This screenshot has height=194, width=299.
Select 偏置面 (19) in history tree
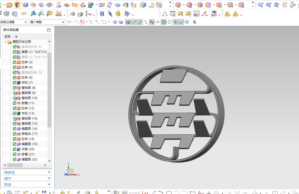coord(29,144)
